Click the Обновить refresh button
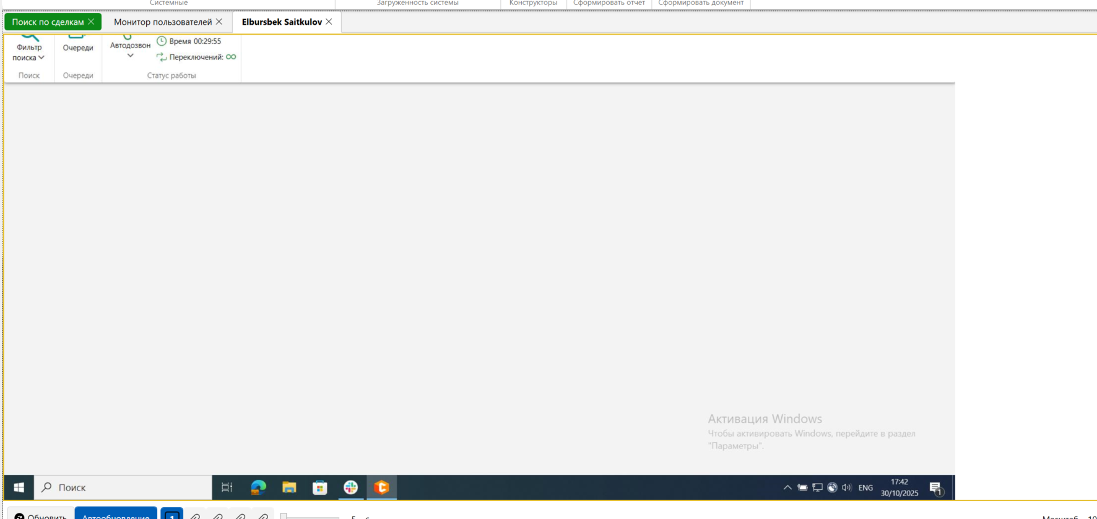The image size is (1097, 519). (41, 515)
